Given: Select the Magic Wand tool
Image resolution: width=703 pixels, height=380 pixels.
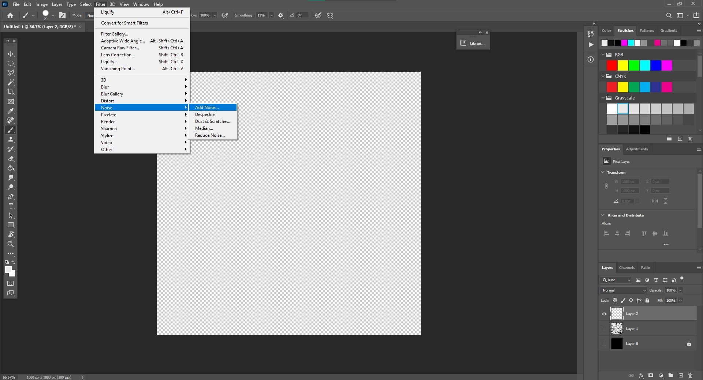Looking at the screenshot, I should [11, 82].
